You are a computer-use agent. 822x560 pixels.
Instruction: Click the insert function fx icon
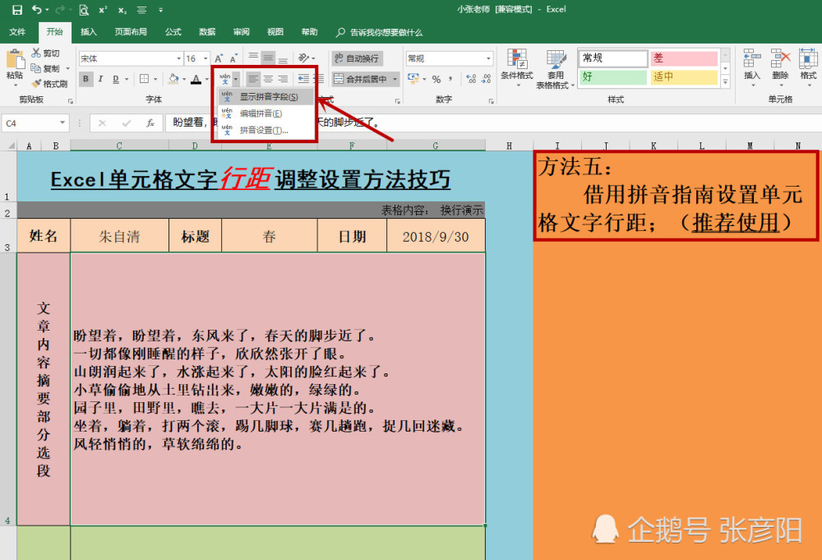150,123
